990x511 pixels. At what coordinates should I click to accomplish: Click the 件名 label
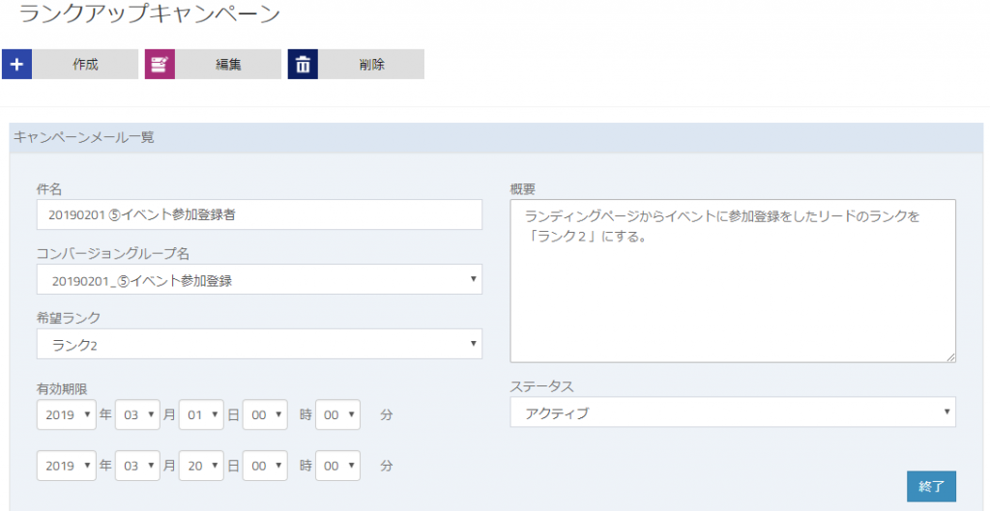click(x=50, y=188)
